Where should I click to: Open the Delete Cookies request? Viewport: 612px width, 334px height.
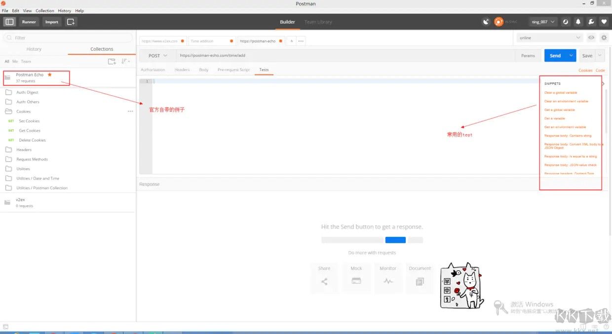pos(32,140)
